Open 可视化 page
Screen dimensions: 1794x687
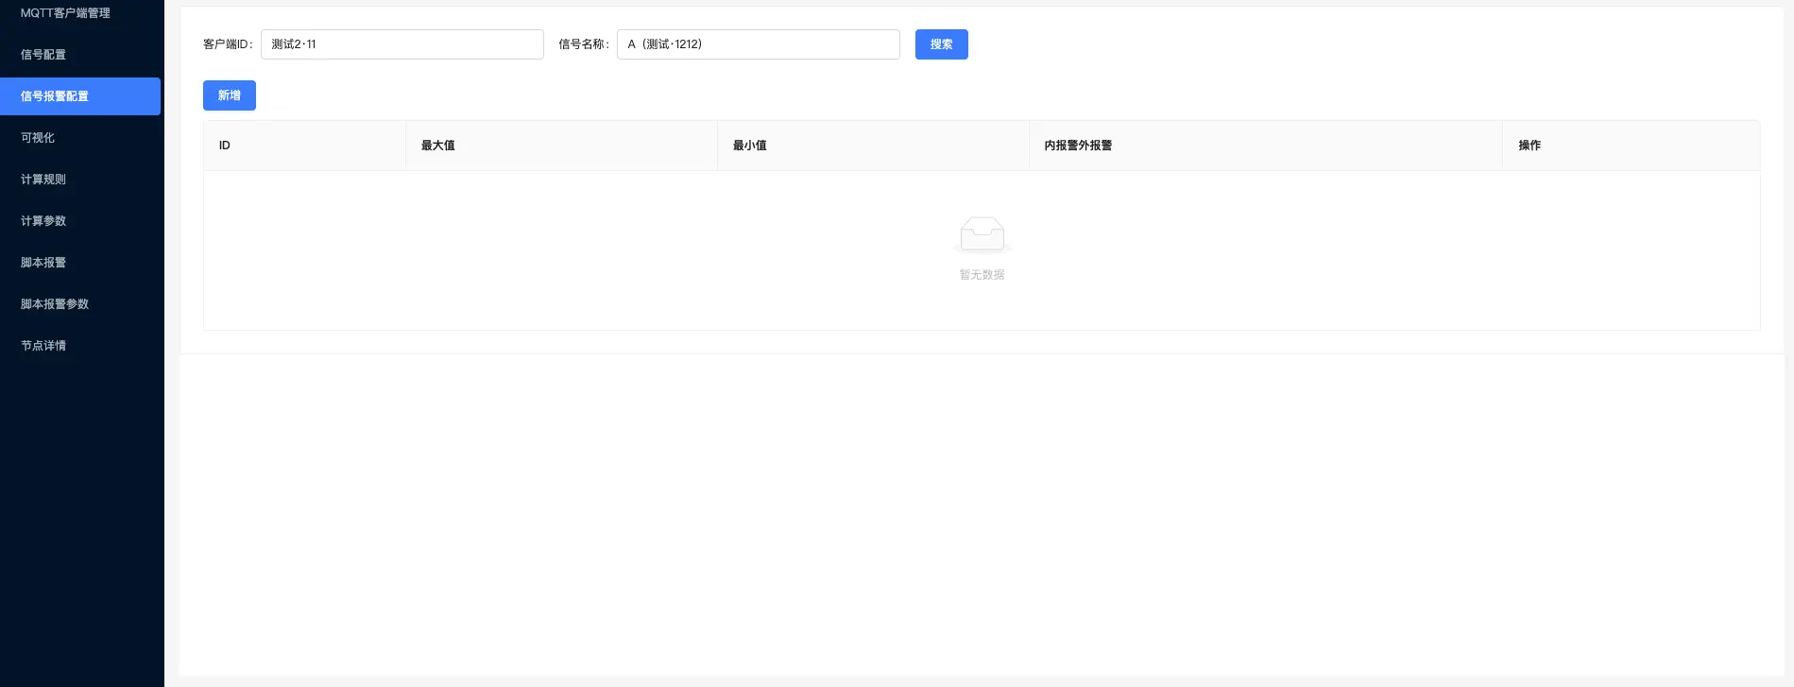(38, 138)
